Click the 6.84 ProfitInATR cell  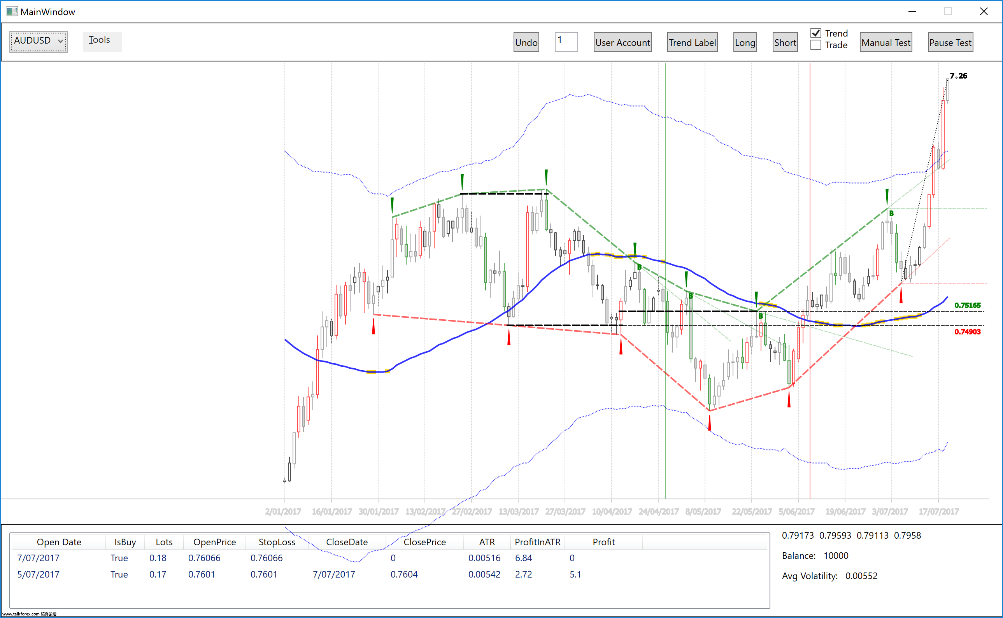[523, 558]
